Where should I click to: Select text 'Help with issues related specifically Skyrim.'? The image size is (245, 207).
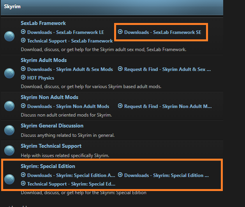pos(65,156)
